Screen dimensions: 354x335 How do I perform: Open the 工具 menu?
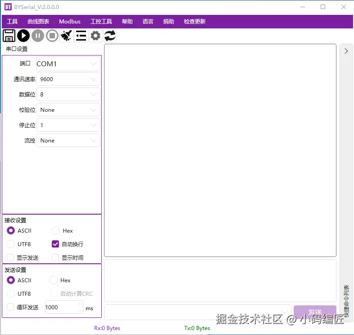click(12, 22)
